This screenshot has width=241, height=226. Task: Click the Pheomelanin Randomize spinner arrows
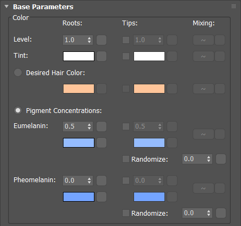(x=208, y=213)
